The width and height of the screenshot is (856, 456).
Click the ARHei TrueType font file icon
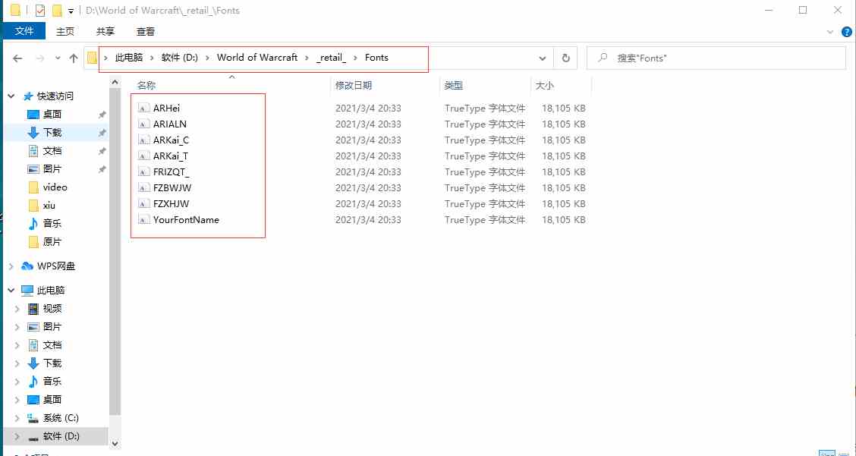(143, 108)
